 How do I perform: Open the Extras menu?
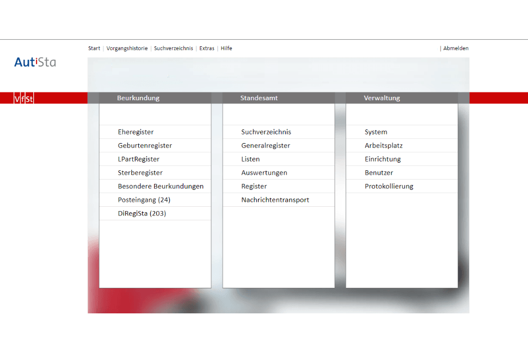coord(207,48)
